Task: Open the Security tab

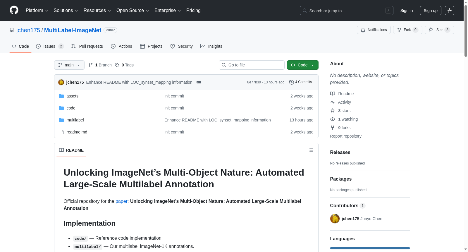Action: 182,46
